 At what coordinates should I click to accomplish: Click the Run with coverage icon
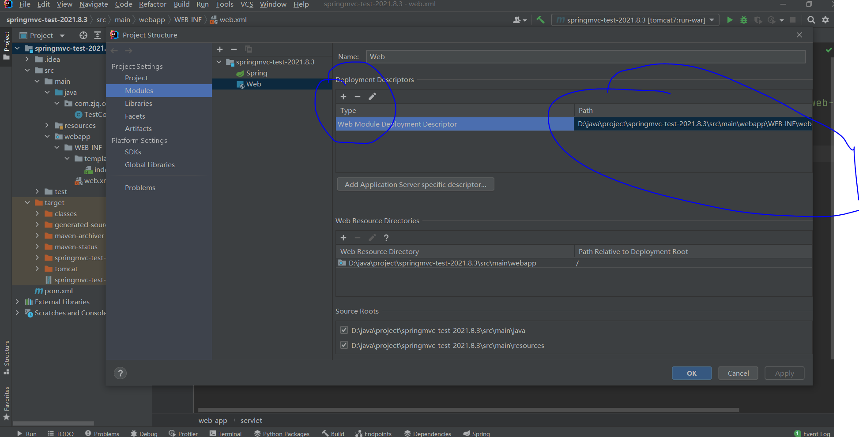tap(758, 20)
